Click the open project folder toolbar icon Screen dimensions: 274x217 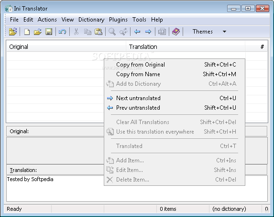point(13,32)
